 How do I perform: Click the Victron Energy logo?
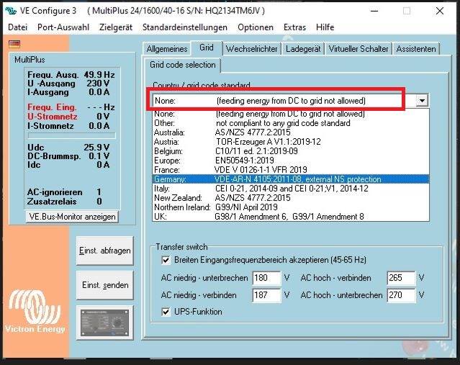(35, 312)
